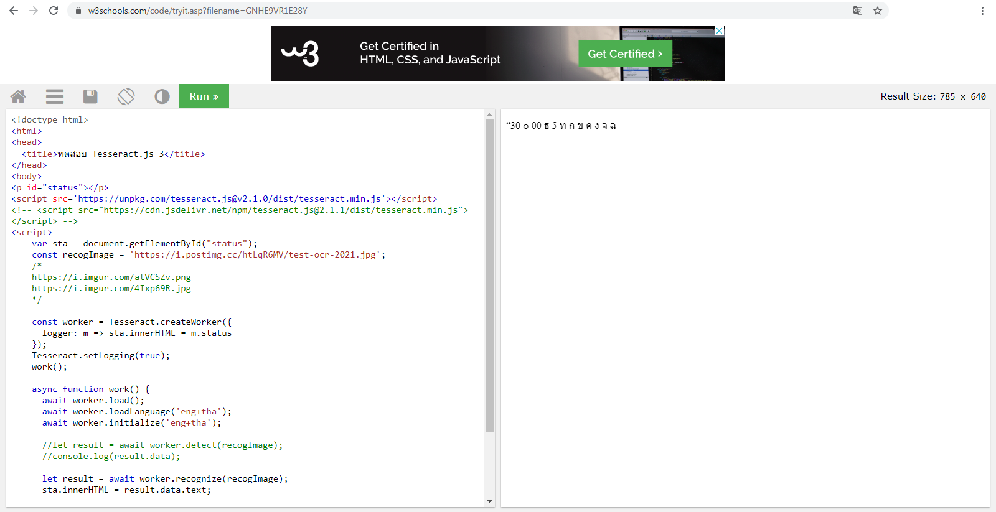Click the recogImage postimg URL line
This screenshot has width=996, height=512.
[x=209, y=254]
